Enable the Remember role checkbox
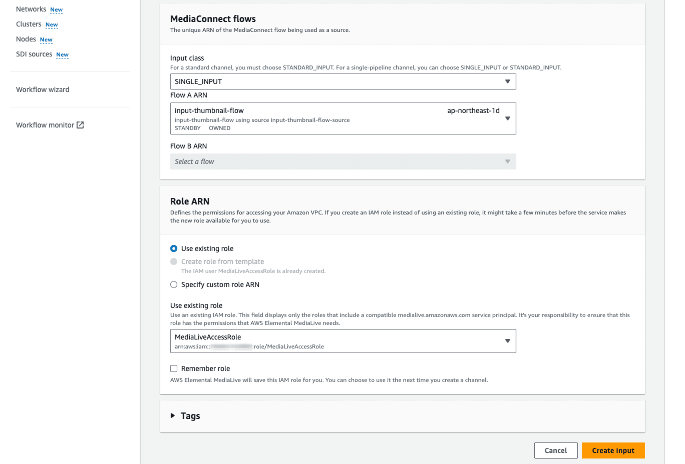Image resolution: width=685 pixels, height=464 pixels. coord(174,369)
